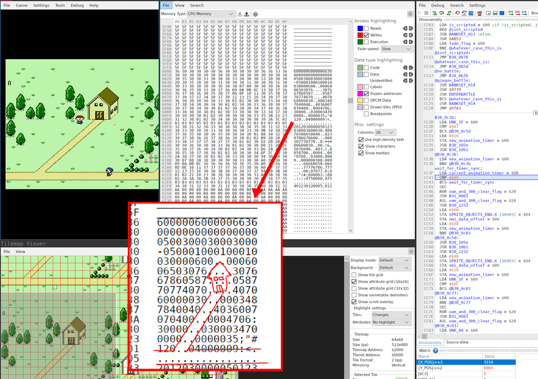The image size is (538, 379).
Task: Click first shortcut badge beside Code
Action: coord(405,67)
